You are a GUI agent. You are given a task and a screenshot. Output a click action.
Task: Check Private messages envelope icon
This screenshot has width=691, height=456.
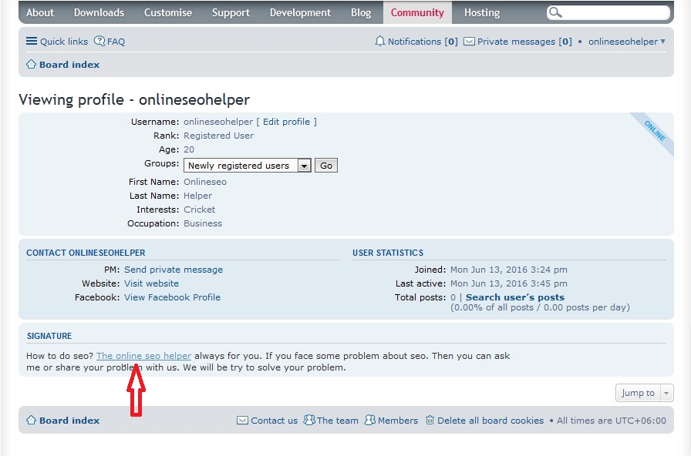469,42
